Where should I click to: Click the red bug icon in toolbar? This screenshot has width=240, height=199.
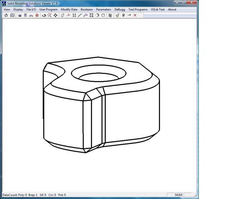[37, 15]
